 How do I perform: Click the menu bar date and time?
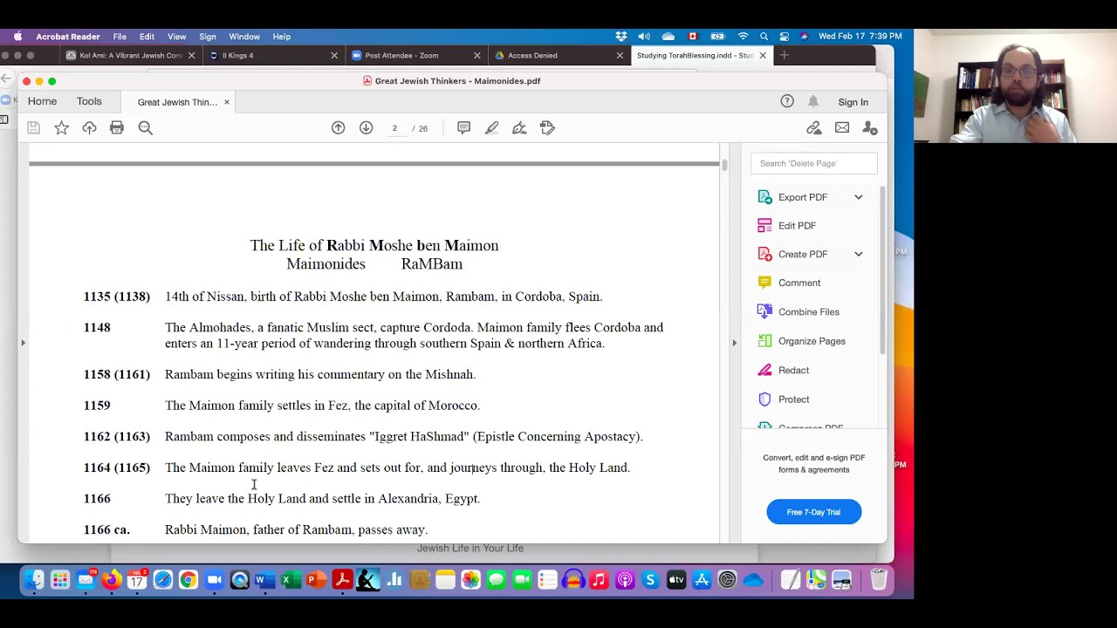pos(860,37)
